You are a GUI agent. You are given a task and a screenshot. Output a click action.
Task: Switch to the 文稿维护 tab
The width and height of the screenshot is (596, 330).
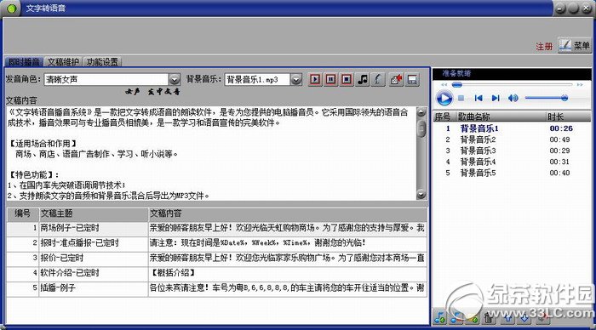pos(63,61)
